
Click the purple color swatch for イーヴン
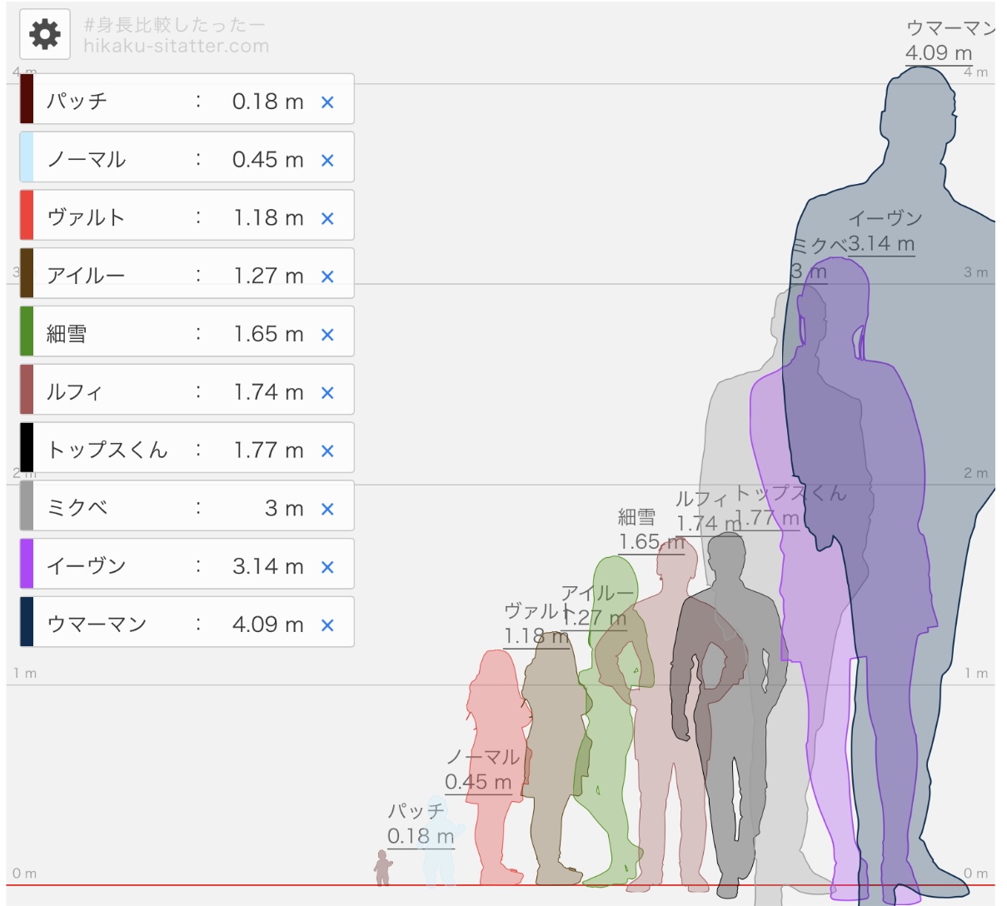point(27,564)
